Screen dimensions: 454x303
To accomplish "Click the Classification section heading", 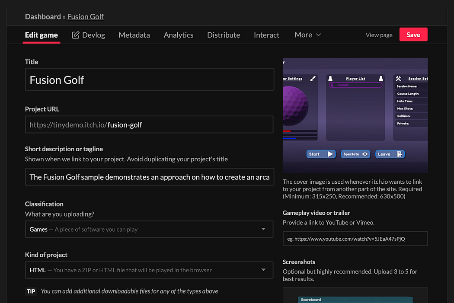I will pyautogui.click(x=44, y=204).
